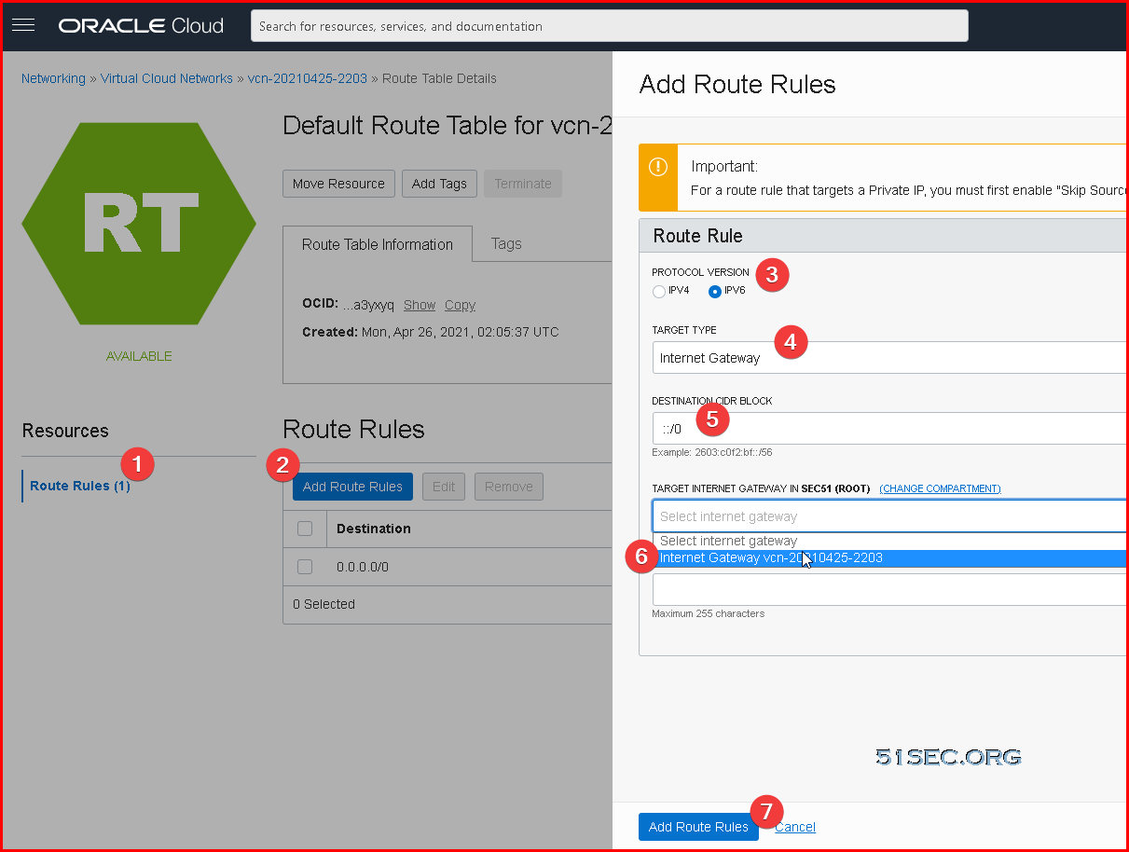Viewport: 1129px width, 852px height.
Task: Click the Remove button above route table
Action: click(x=509, y=487)
